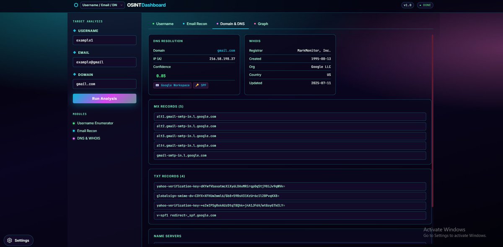Click the results panel vertical scrollbar

click(432, 121)
